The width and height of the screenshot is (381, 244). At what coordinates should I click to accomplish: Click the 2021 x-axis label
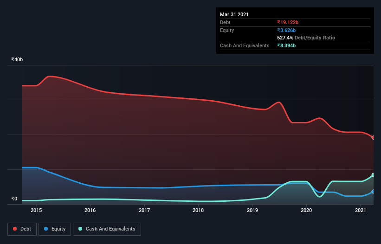360,210
